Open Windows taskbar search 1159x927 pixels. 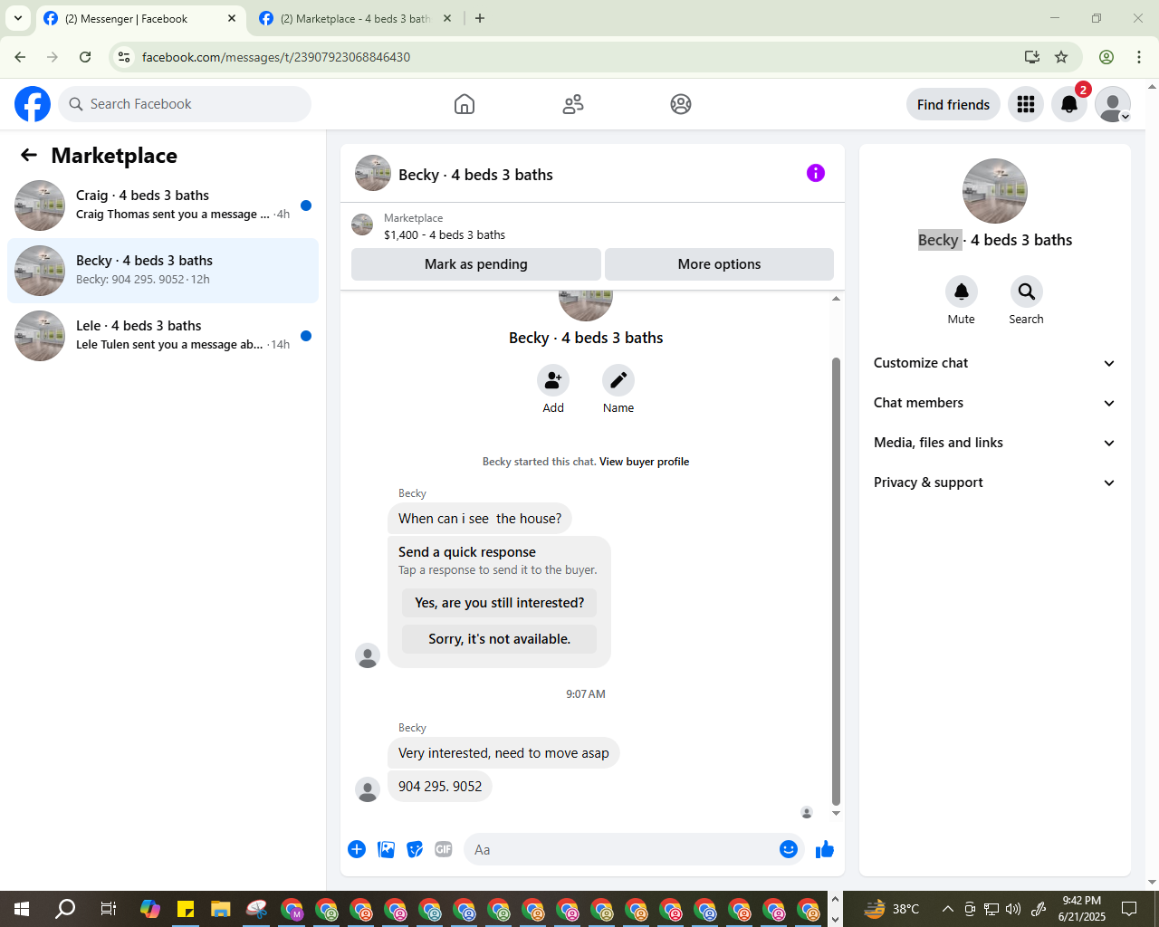65,909
